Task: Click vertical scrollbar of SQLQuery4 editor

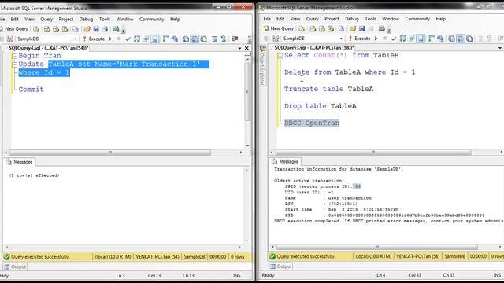Action: coord(247,91)
